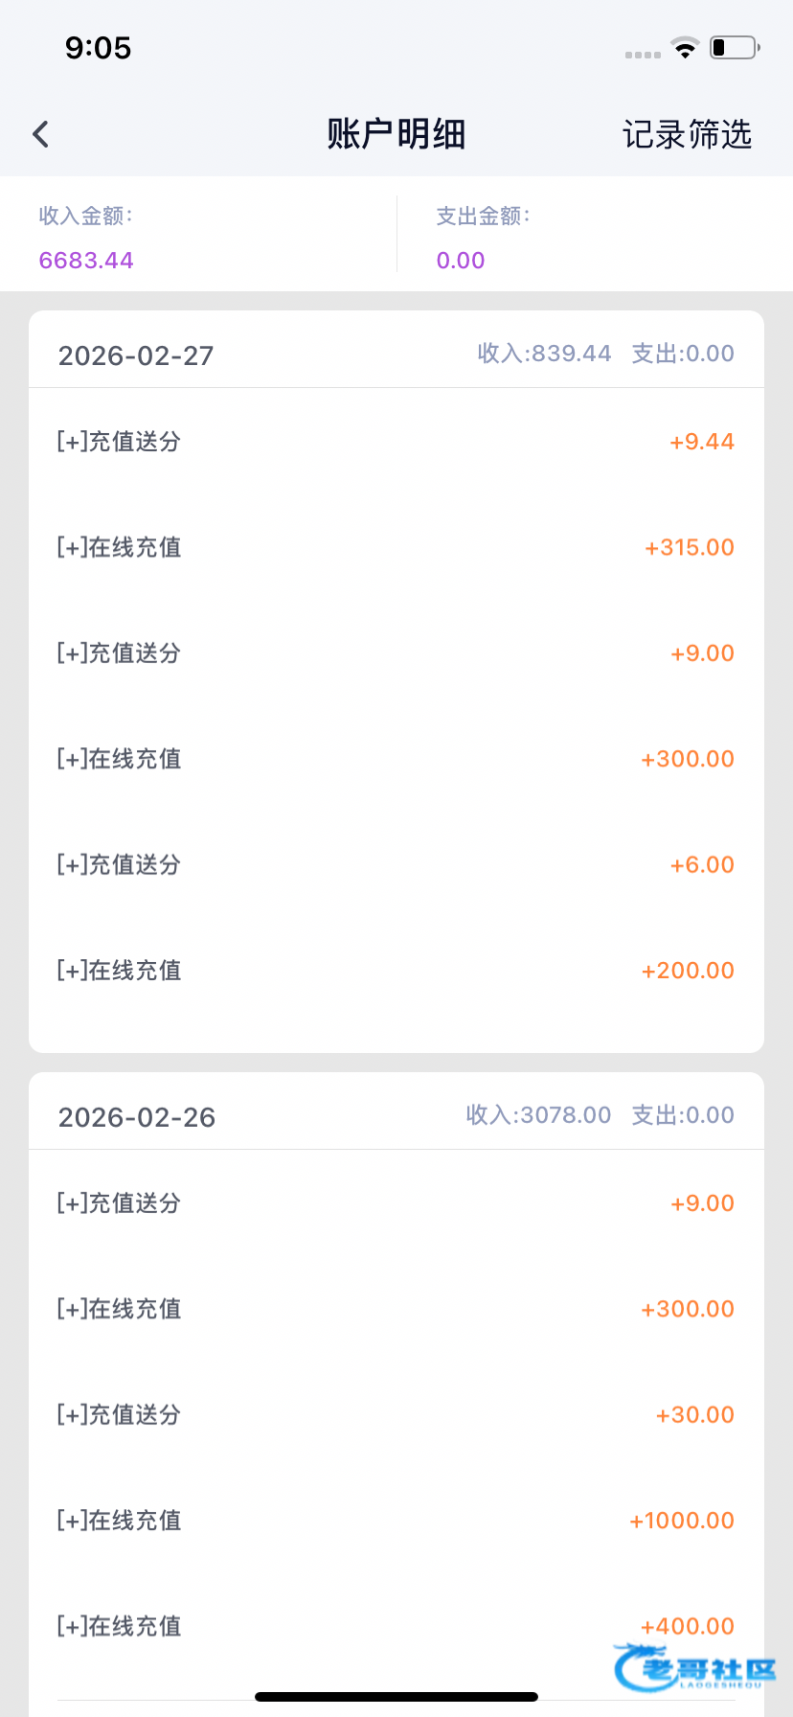Tap the 老哥社区 watermark logo

[694, 1669]
